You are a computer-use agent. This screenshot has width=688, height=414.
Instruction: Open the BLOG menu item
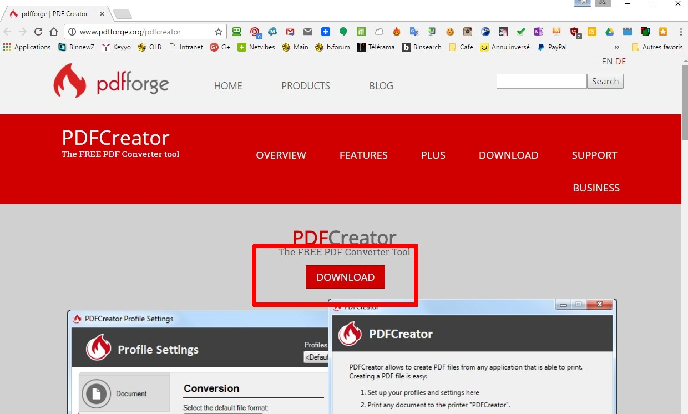pyautogui.click(x=381, y=86)
